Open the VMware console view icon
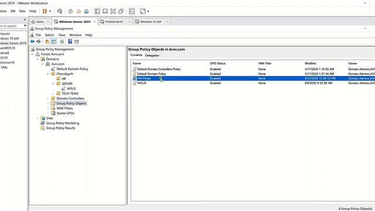 coord(132,11)
